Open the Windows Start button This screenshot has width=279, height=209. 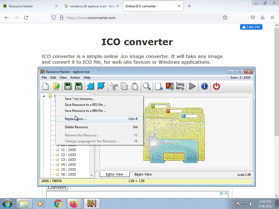[x=7, y=204]
